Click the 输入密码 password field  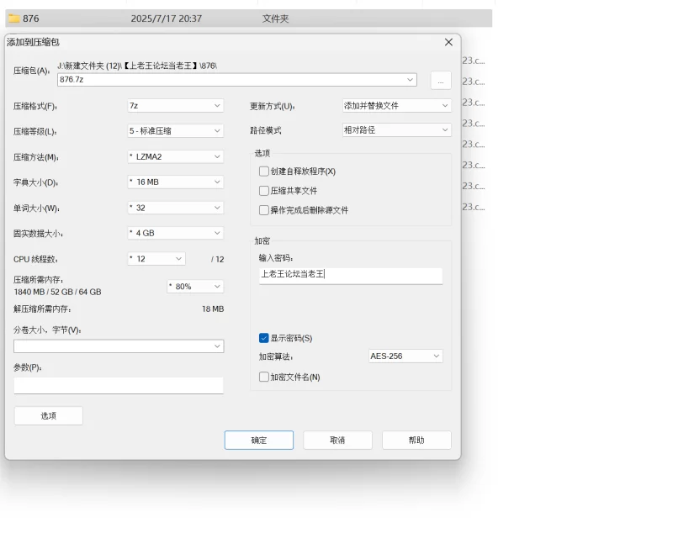(x=351, y=276)
